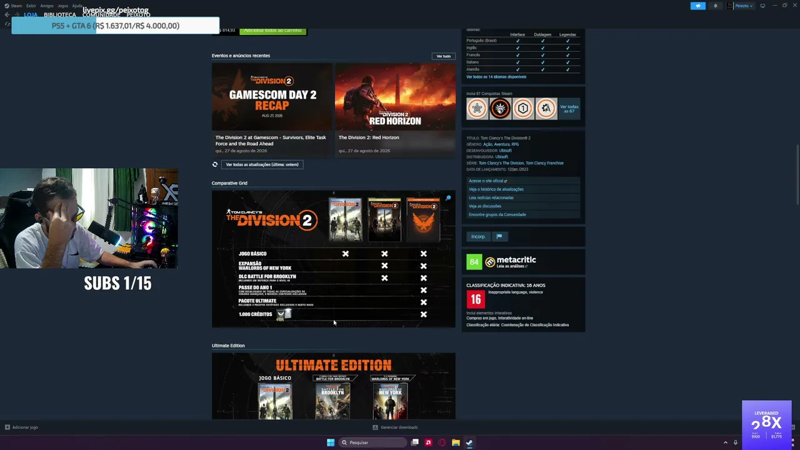
Task: Click Adicionar jogo at bottom left
Action: coord(22,427)
